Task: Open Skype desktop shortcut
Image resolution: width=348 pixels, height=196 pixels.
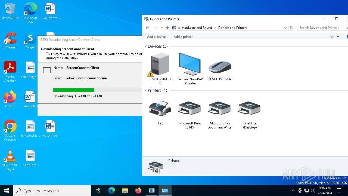Action: (30, 41)
